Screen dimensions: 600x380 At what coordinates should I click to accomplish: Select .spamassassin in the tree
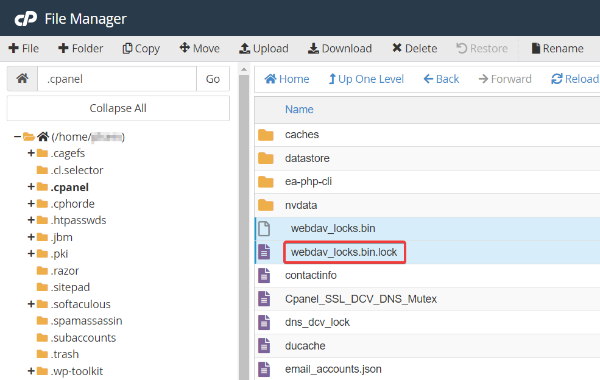(x=86, y=321)
